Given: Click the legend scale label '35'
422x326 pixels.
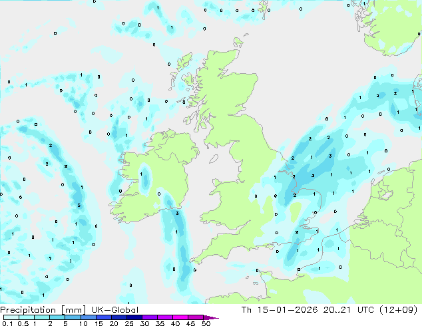Looking at the screenshot, I should (x=160, y=323).
